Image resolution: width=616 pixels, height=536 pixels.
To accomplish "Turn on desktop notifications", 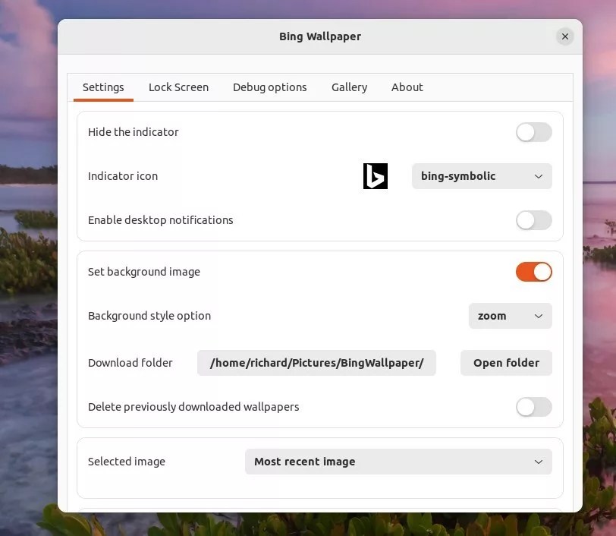I will pyautogui.click(x=534, y=220).
